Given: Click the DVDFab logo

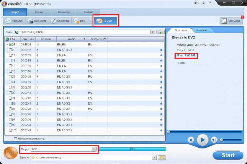Looking at the screenshot, I should tap(12, 4).
